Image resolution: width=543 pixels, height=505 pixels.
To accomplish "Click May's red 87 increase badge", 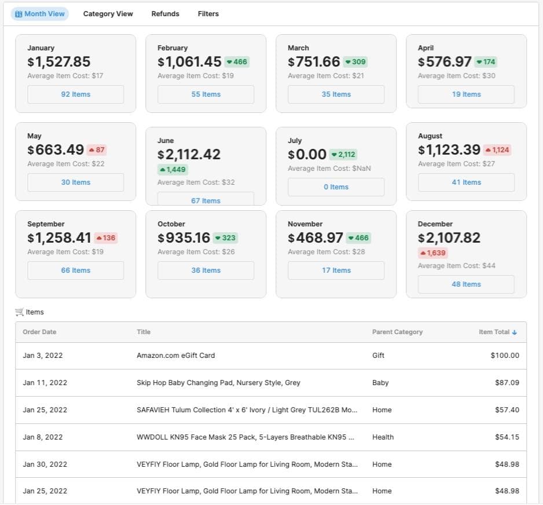I will [x=97, y=150].
